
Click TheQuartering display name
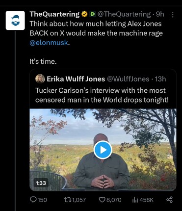click(x=54, y=14)
